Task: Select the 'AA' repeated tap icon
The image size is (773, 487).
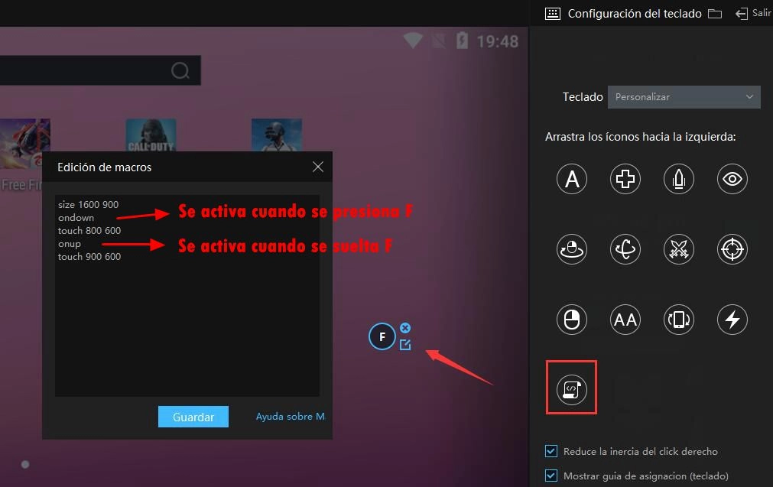Action: (x=625, y=320)
